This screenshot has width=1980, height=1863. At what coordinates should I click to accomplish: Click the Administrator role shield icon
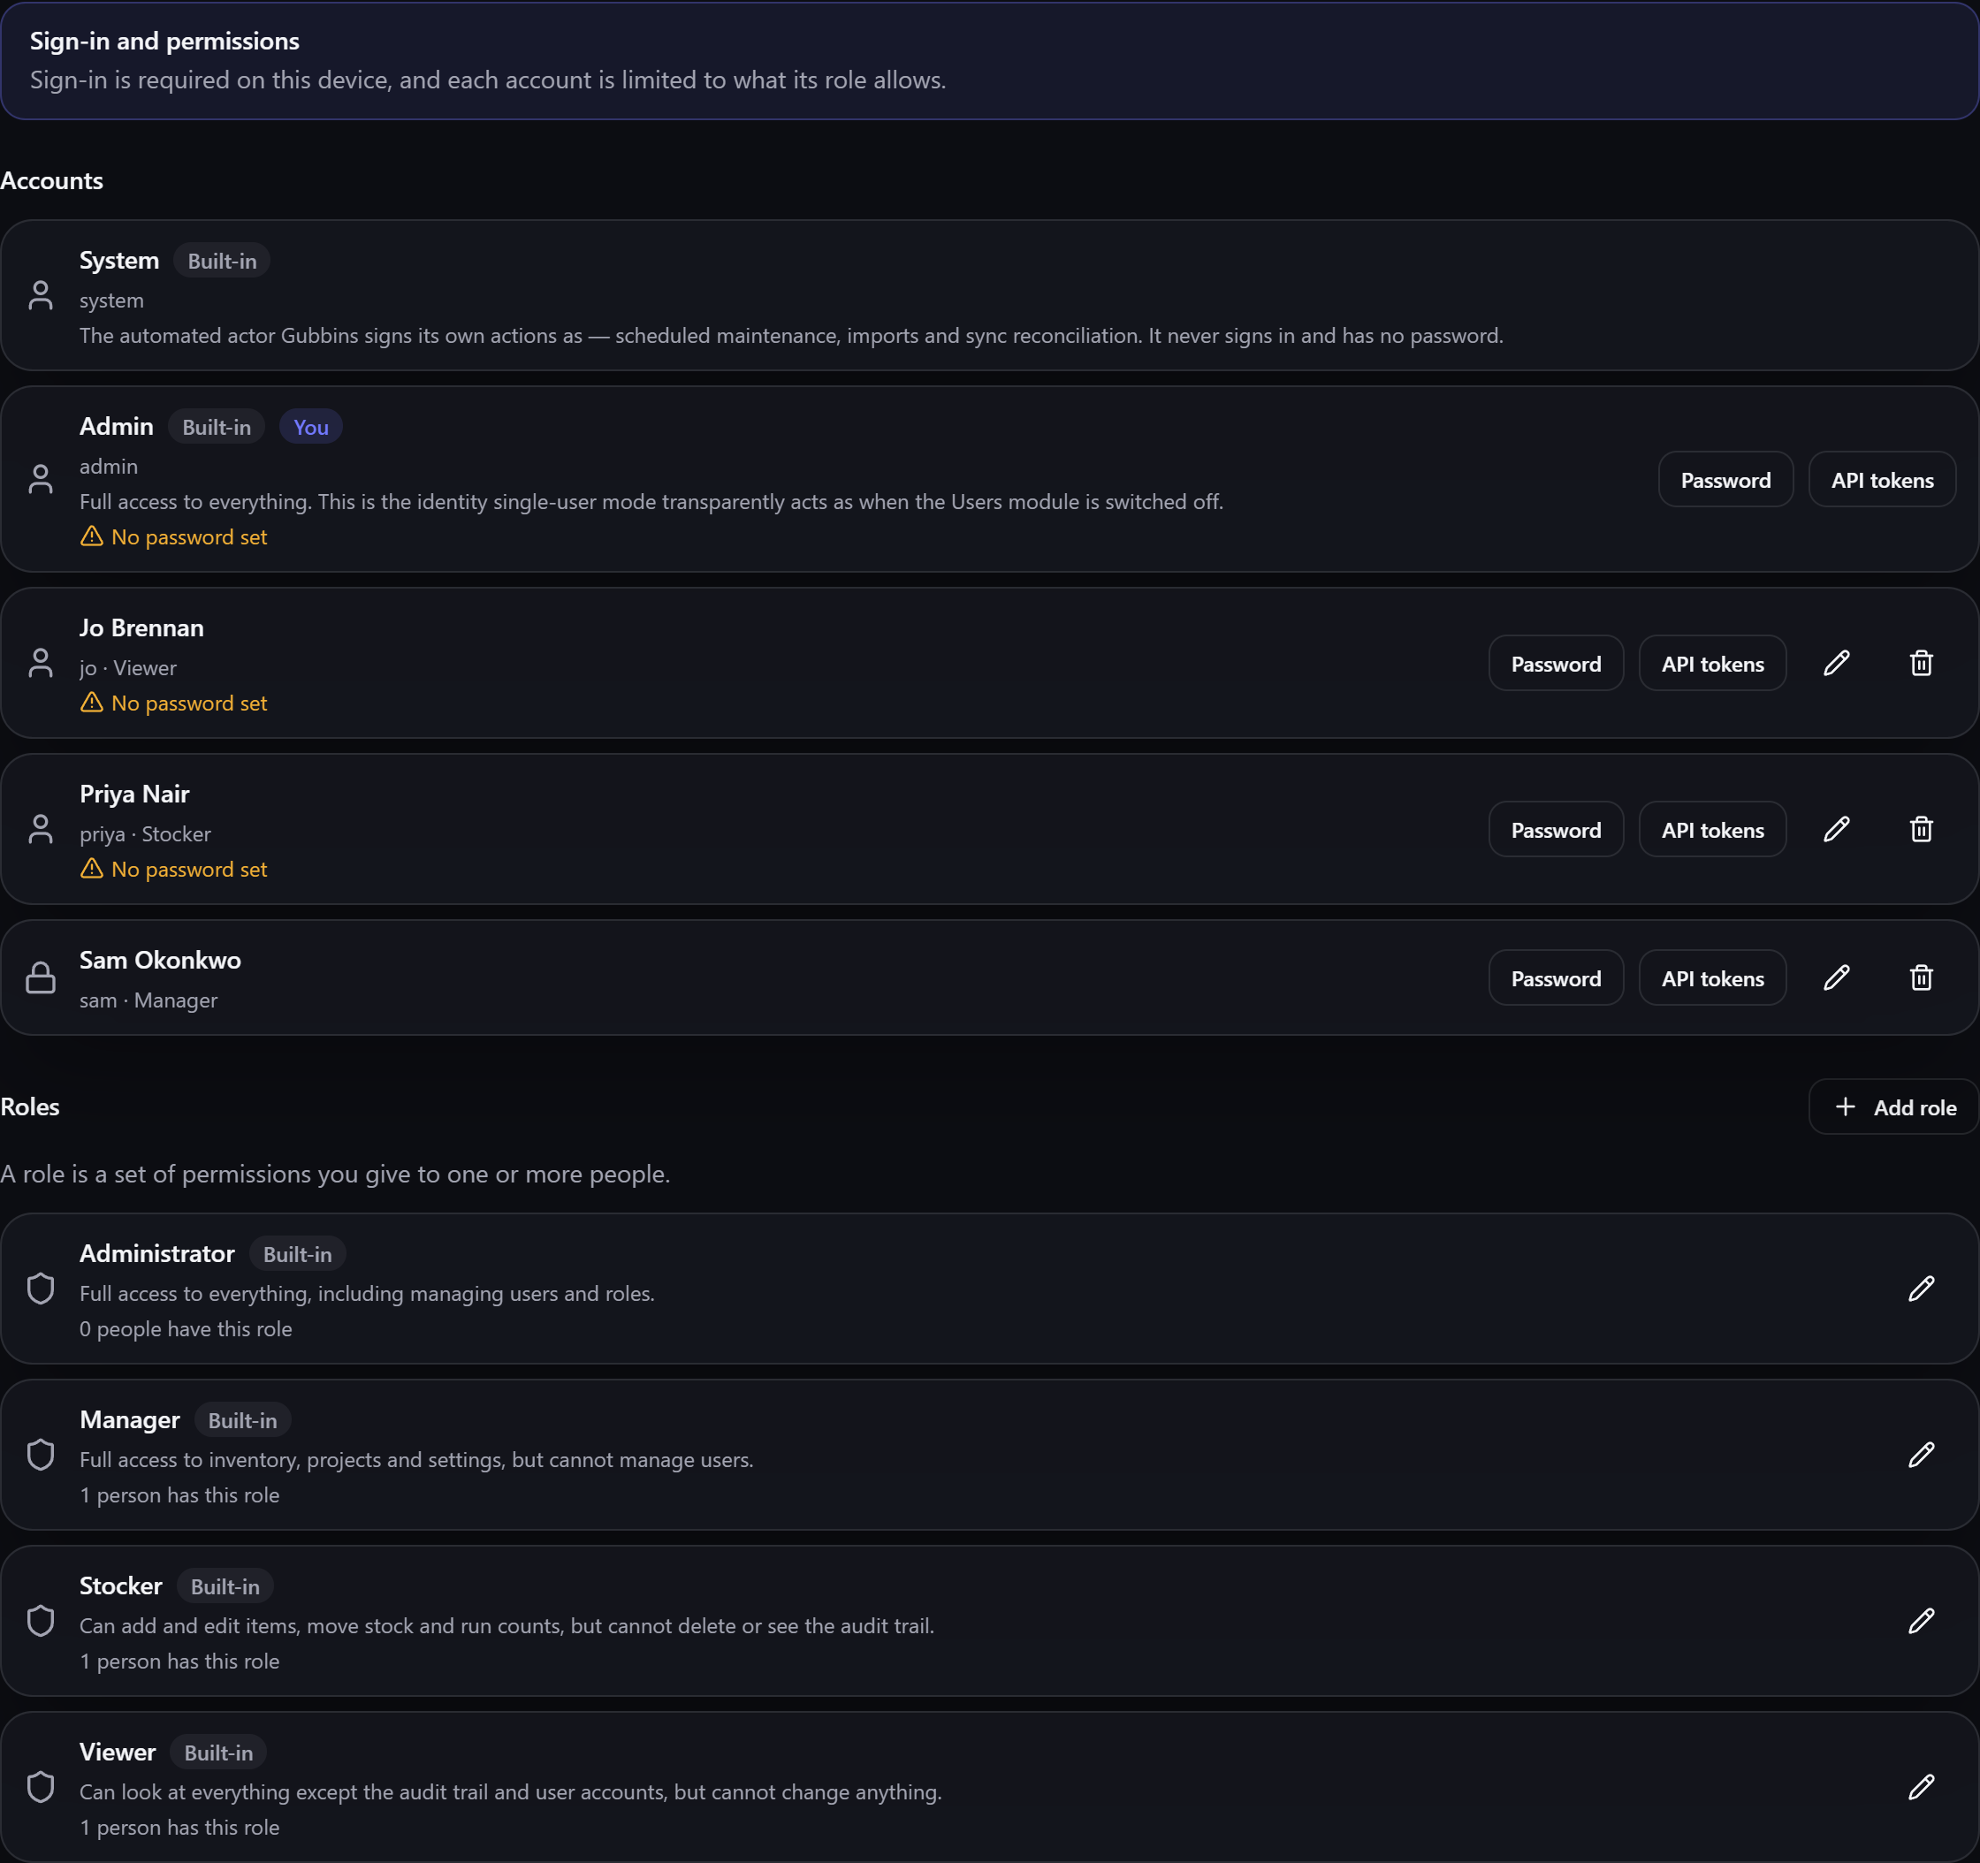(41, 1289)
